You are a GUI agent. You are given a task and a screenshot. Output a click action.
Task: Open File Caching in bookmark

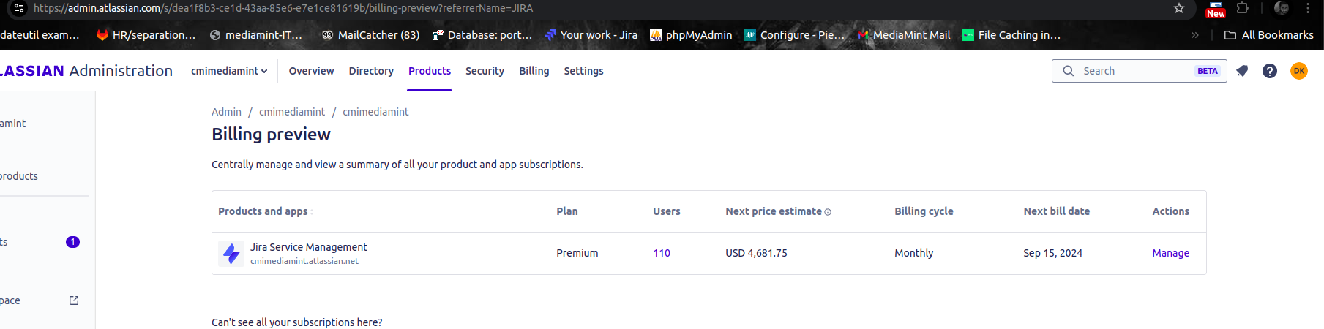point(1011,35)
